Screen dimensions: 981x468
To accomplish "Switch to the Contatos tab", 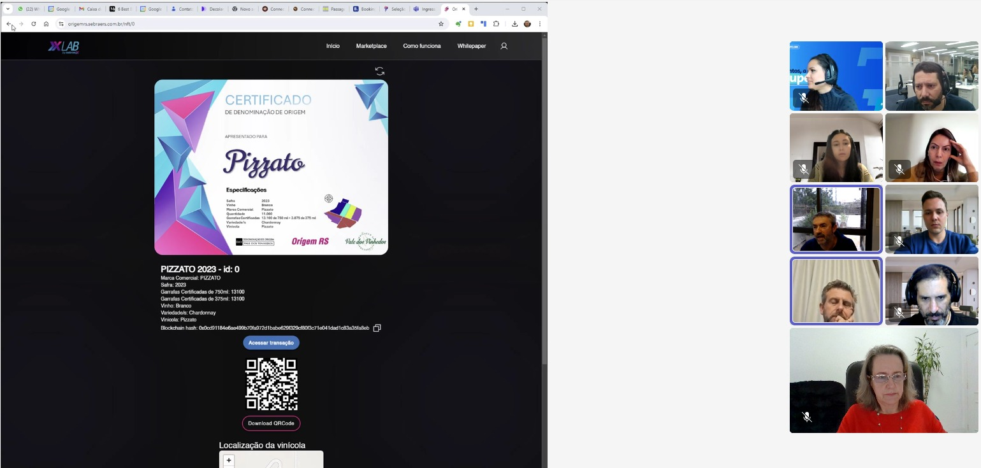I will pyautogui.click(x=182, y=9).
